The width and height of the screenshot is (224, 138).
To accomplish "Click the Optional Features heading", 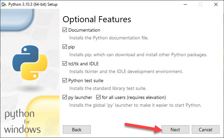I will coord(97,19).
